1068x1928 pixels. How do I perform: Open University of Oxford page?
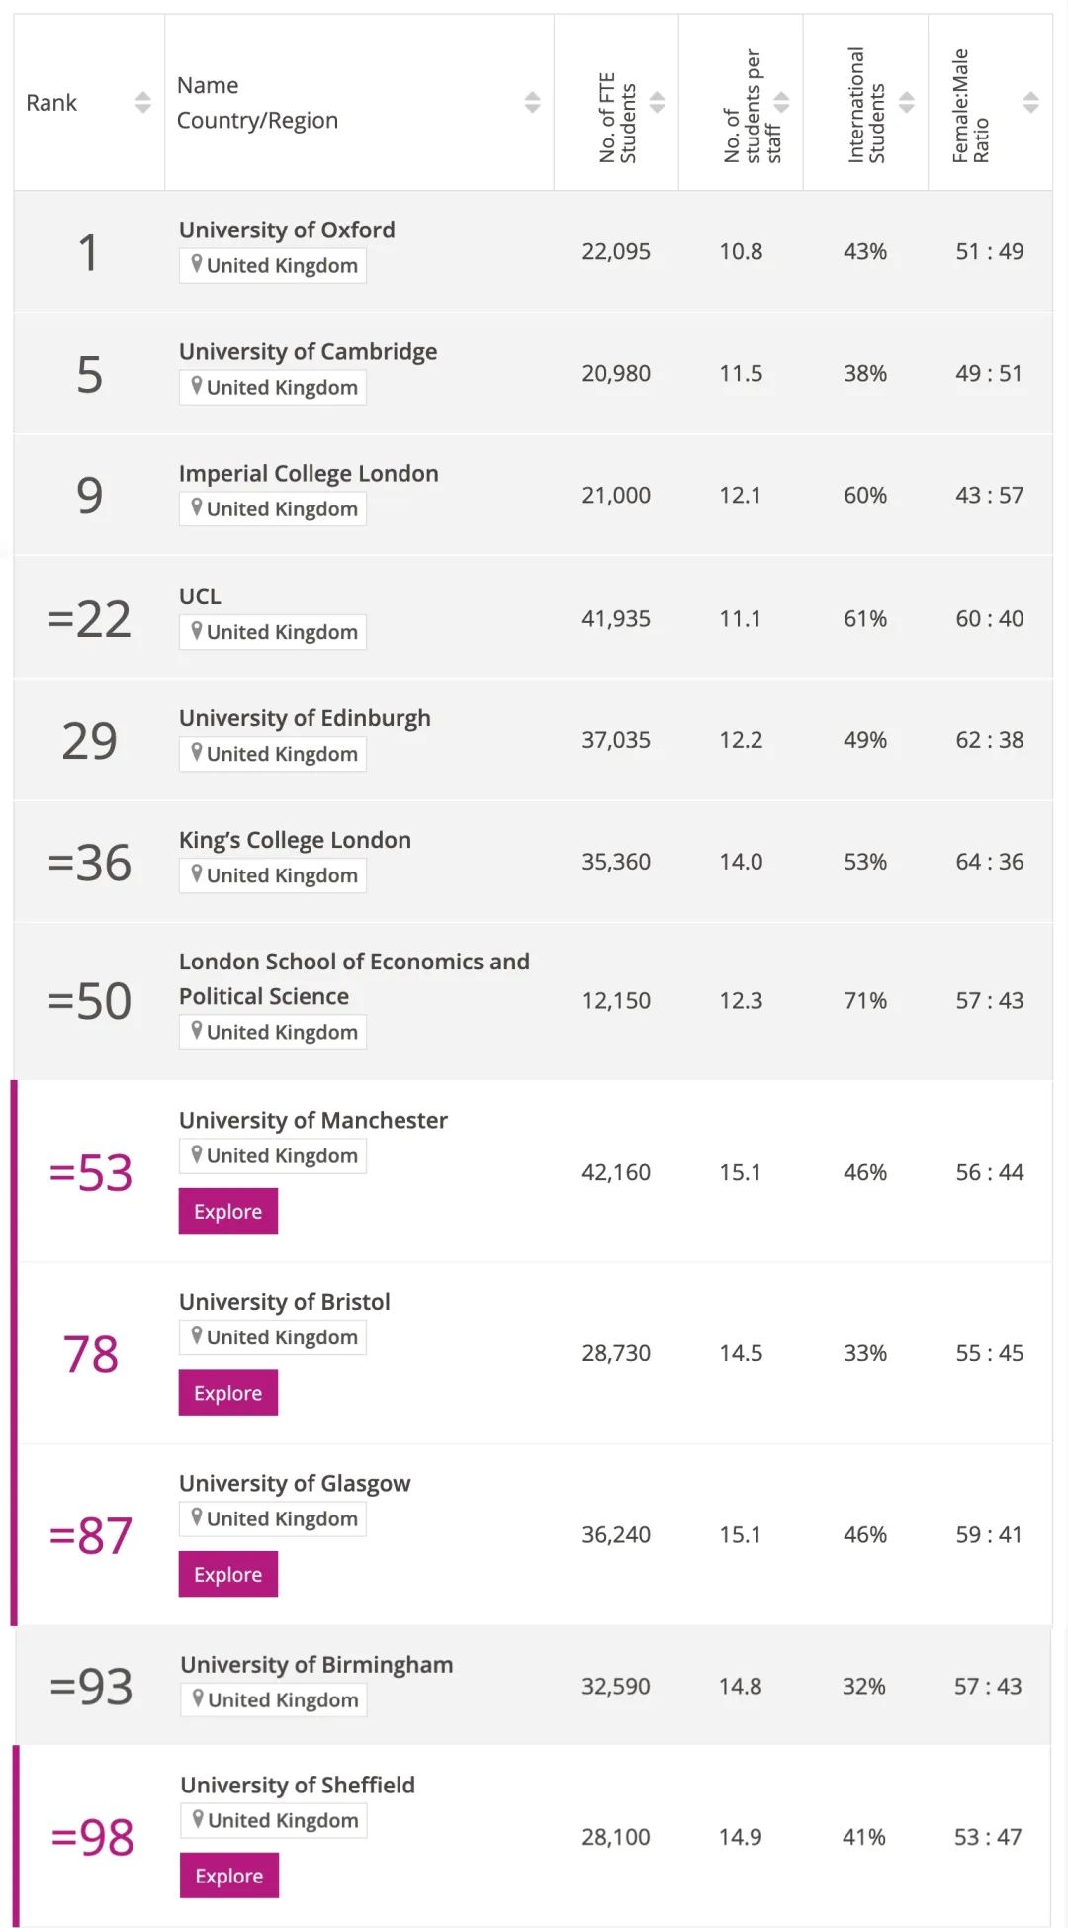coord(287,230)
